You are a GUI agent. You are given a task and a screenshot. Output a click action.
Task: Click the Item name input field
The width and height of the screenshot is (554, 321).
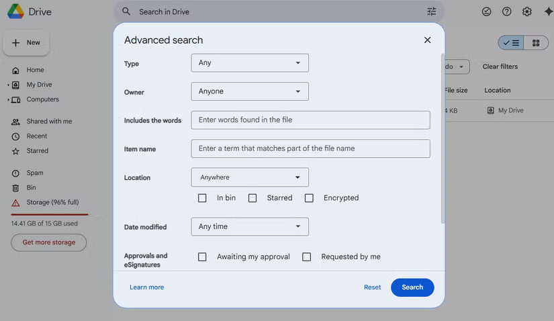(310, 148)
